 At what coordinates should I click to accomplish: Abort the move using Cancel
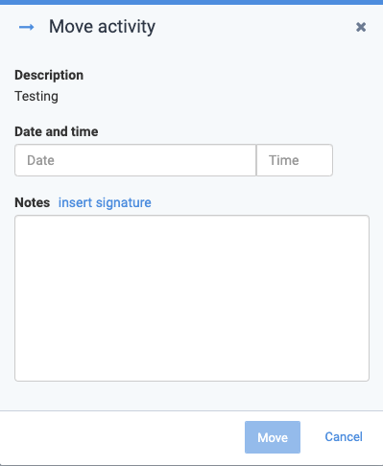[344, 437]
